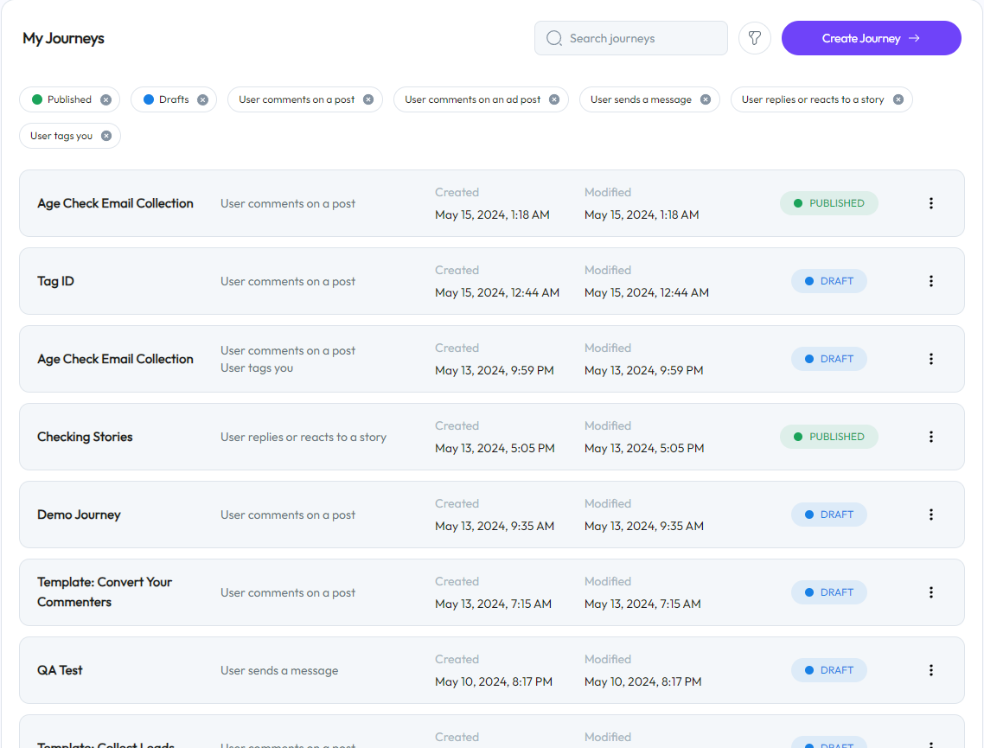Open the Checking Stories journey
This screenshot has width=984, height=748.
click(x=85, y=437)
